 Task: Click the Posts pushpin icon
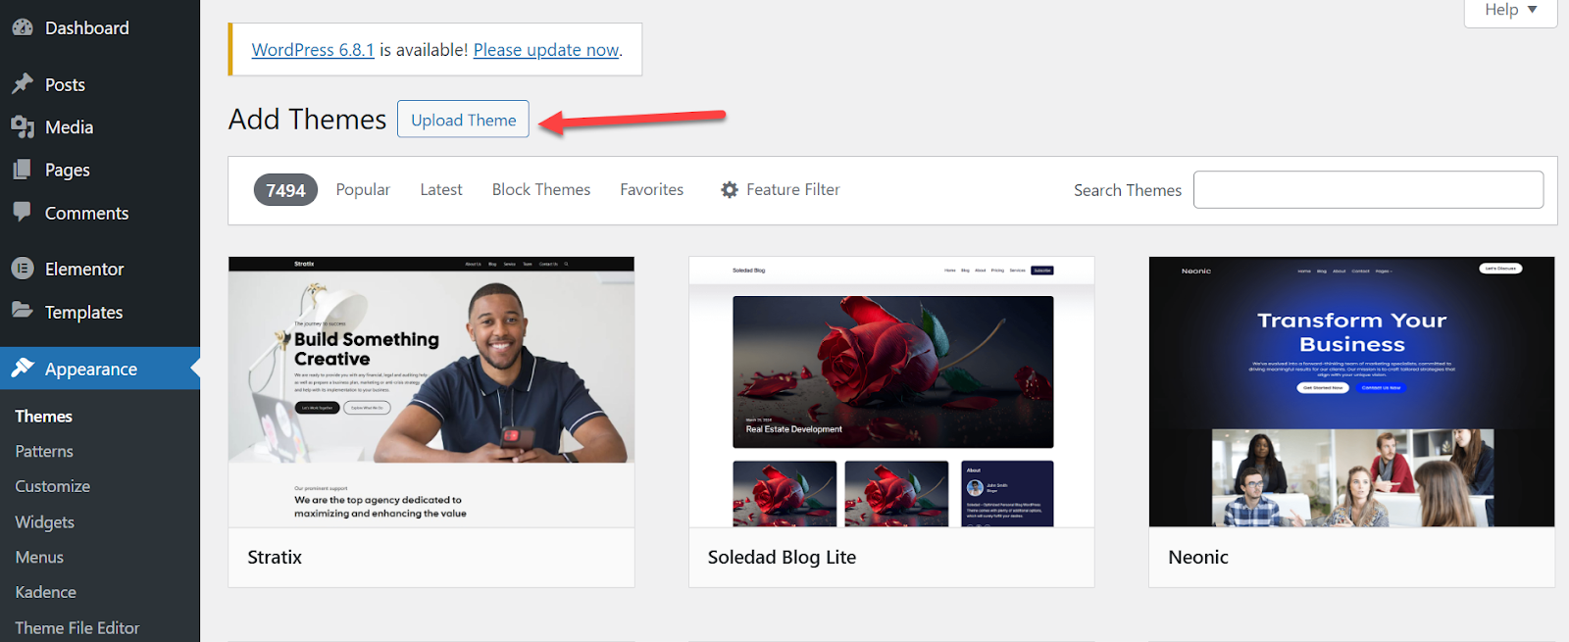(x=23, y=83)
